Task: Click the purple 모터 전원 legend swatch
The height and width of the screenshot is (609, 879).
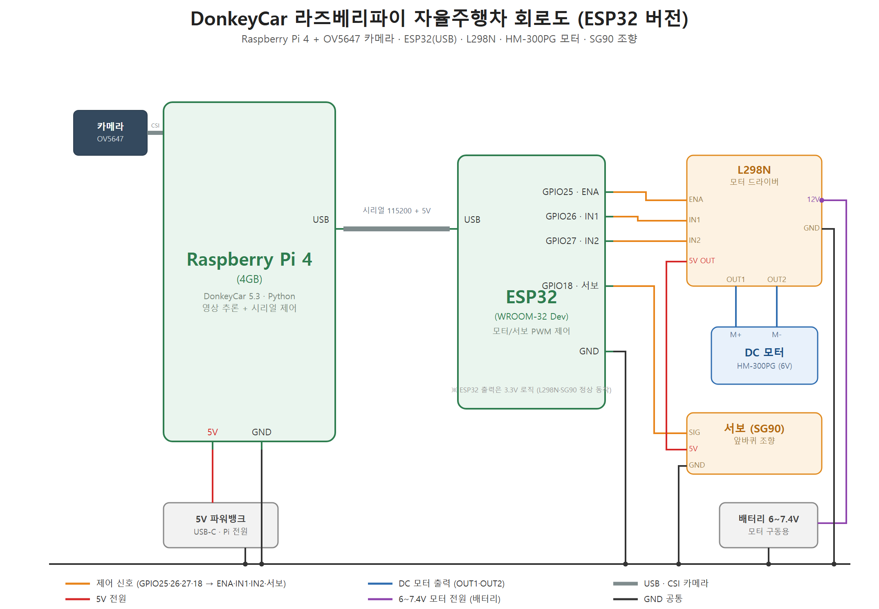Action: pos(380,599)
